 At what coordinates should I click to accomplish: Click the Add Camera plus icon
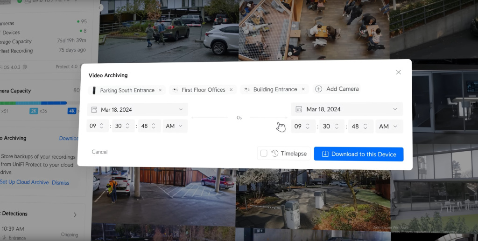pyautogui.click(x=319, y=89)
